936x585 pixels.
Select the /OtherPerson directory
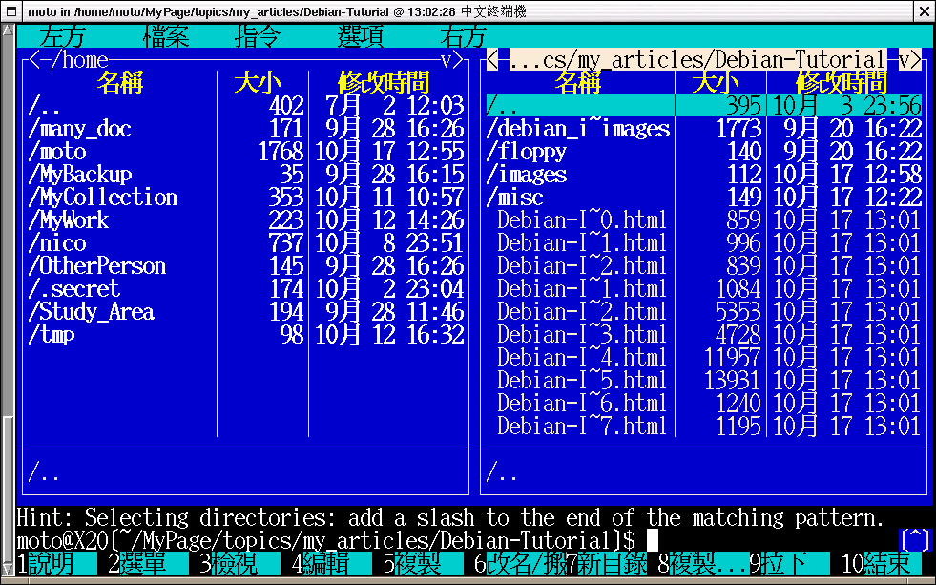[x=246, y=265]
